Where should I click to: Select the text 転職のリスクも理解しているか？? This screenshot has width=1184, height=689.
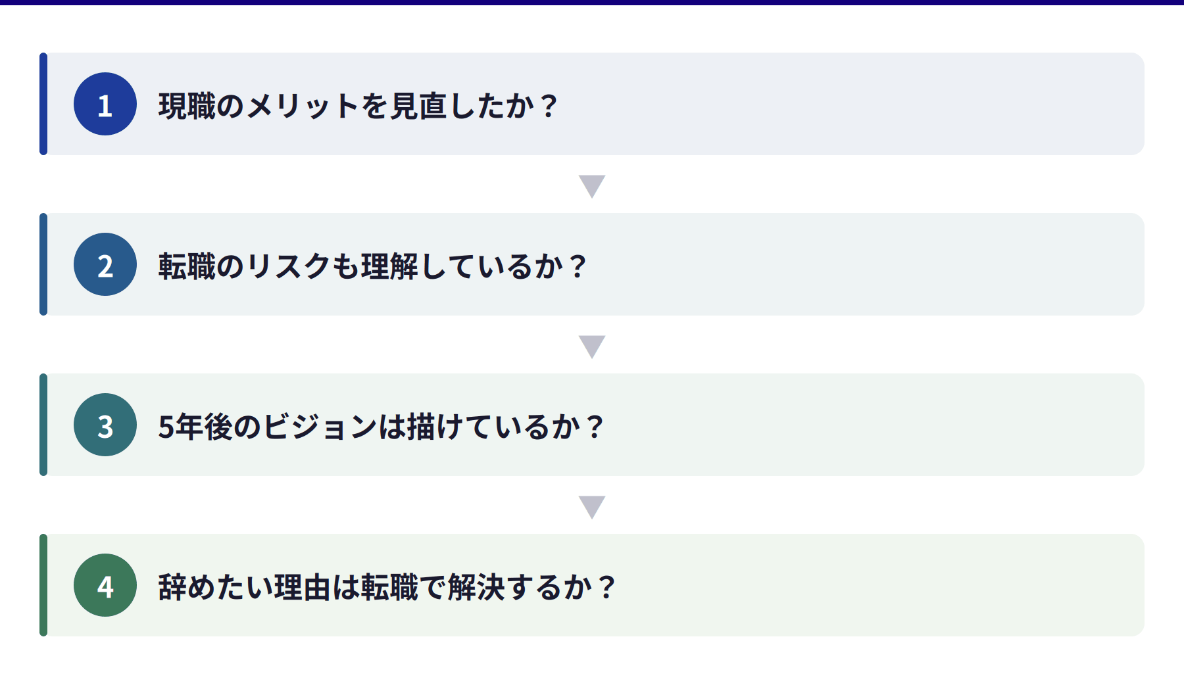click(373, 266)
